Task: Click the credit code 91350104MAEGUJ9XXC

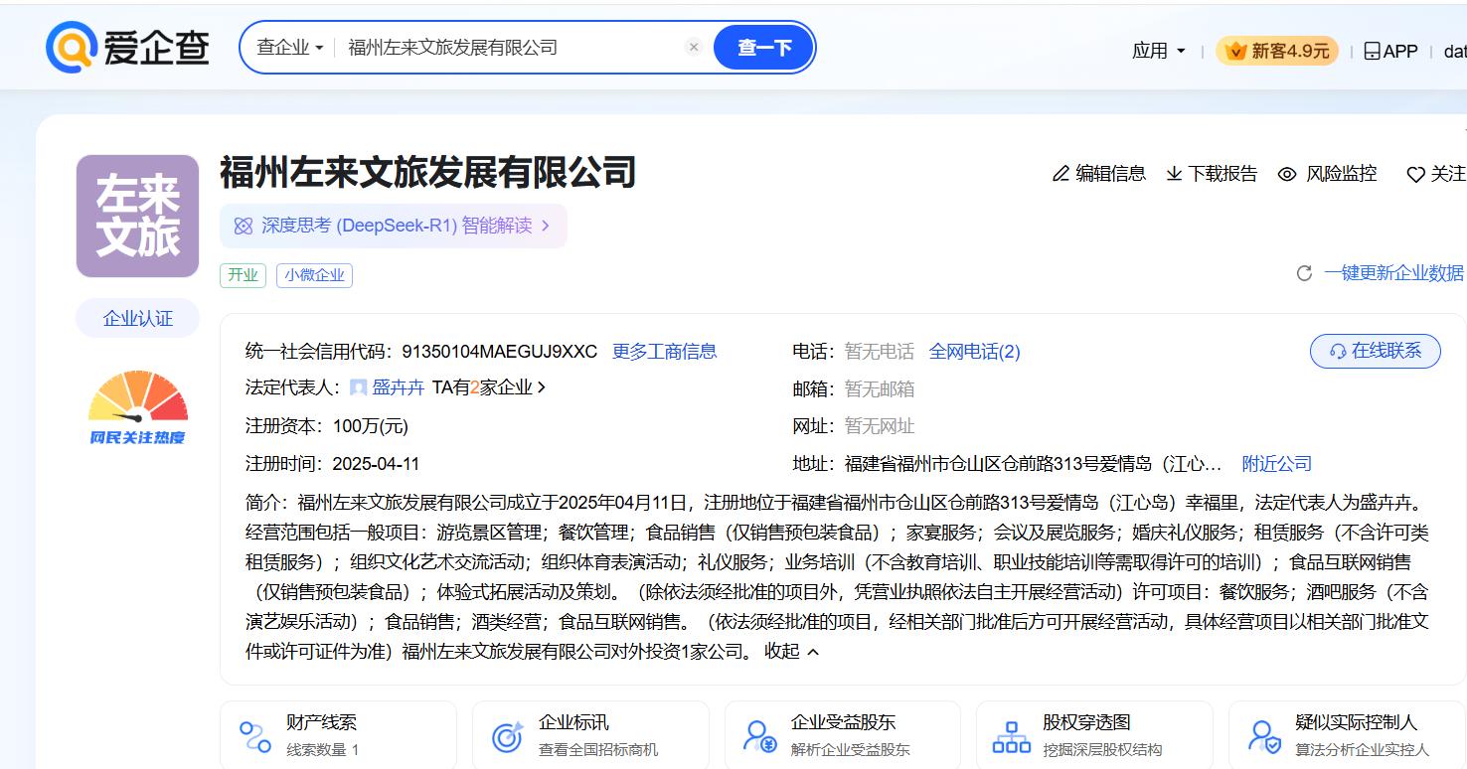Action: click(x=500, y=351)
